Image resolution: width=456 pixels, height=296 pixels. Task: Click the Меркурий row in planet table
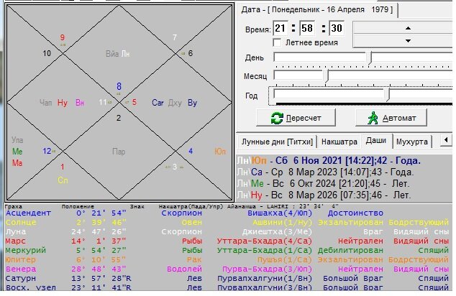click(227, 250)
